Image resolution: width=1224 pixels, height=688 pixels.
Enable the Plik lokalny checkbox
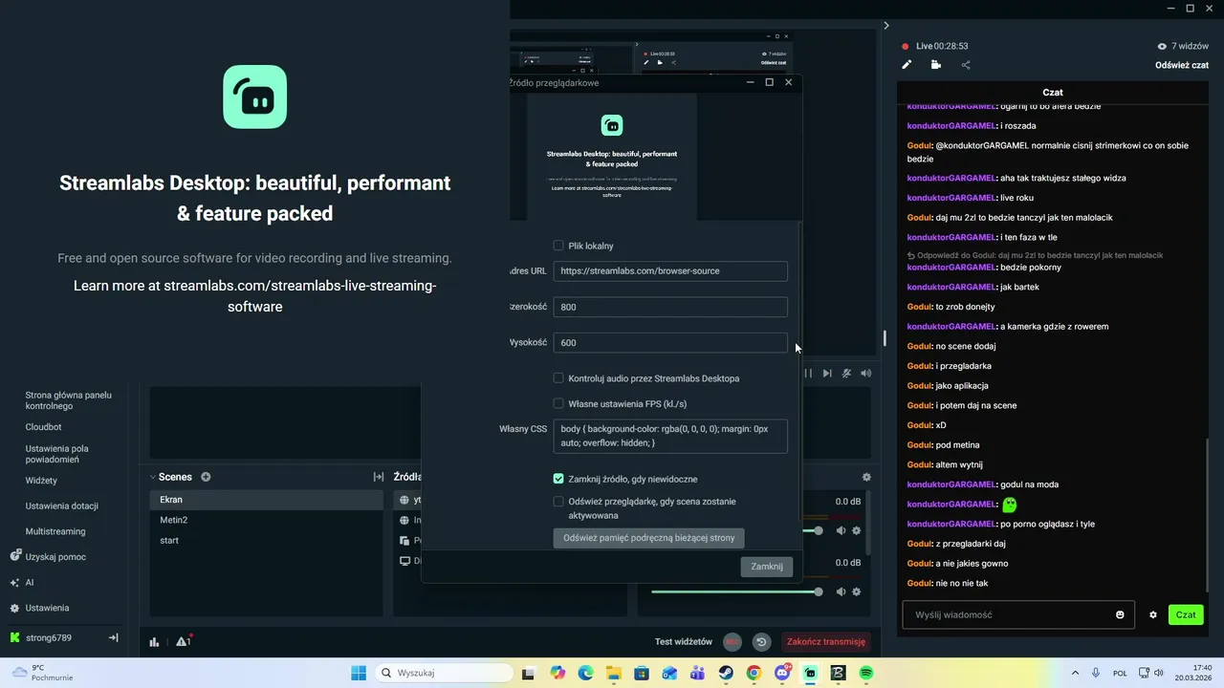tap(558, 246)
